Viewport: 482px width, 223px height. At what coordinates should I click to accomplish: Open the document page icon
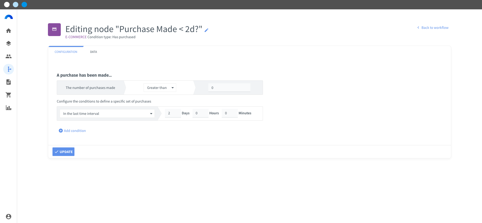coord(9,82)
